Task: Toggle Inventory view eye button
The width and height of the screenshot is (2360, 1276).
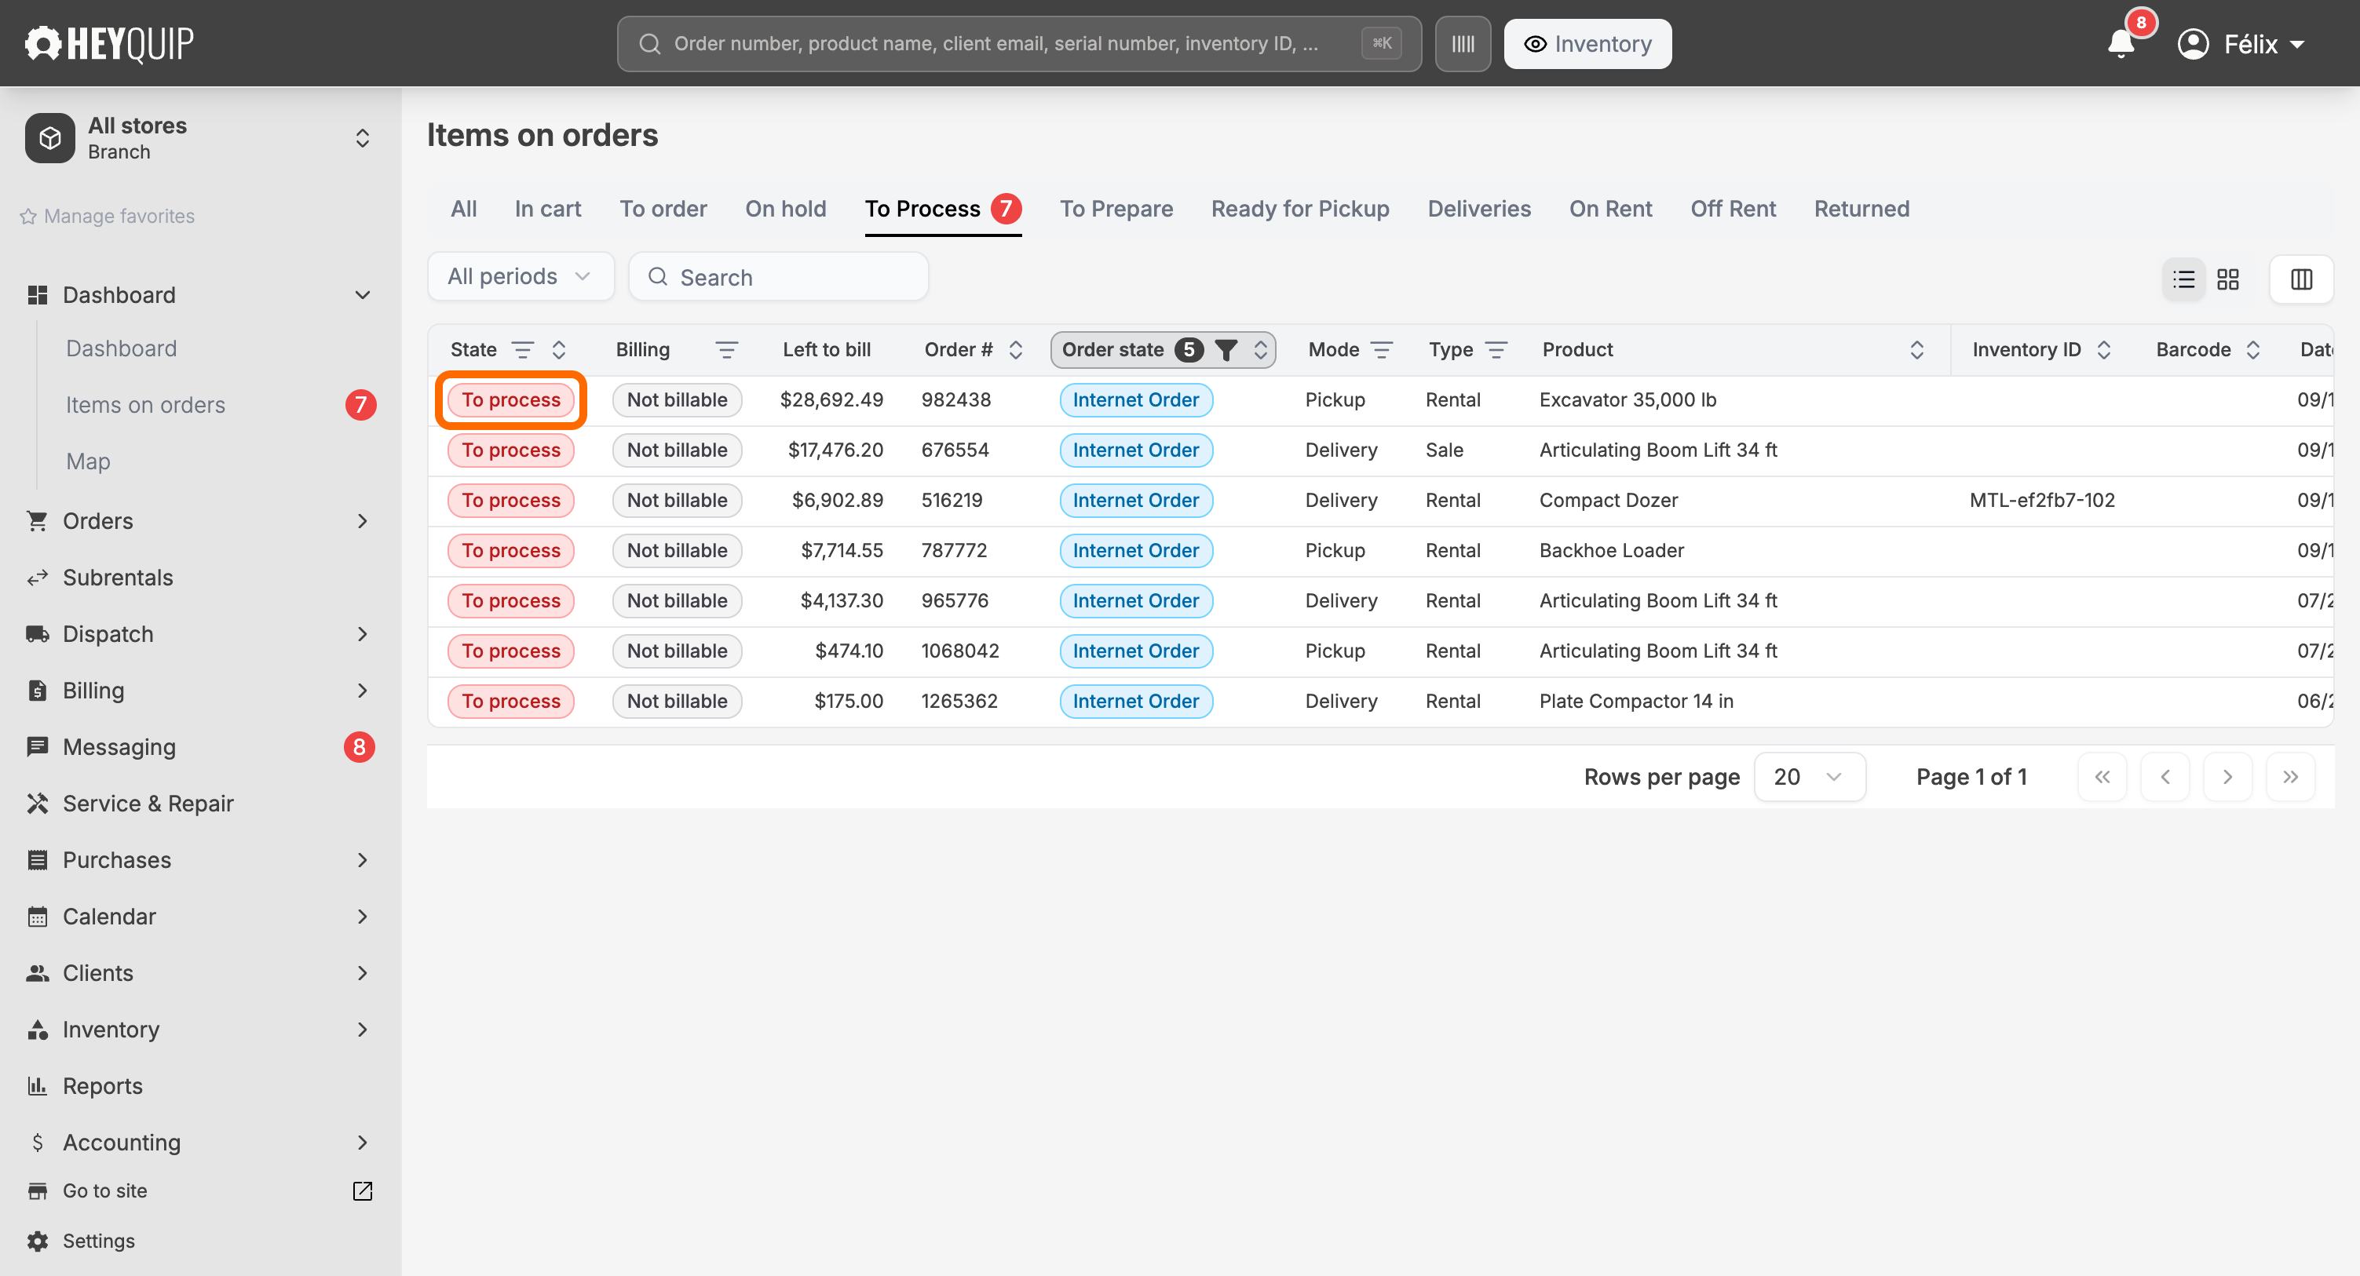Action: pos(1587,44)
